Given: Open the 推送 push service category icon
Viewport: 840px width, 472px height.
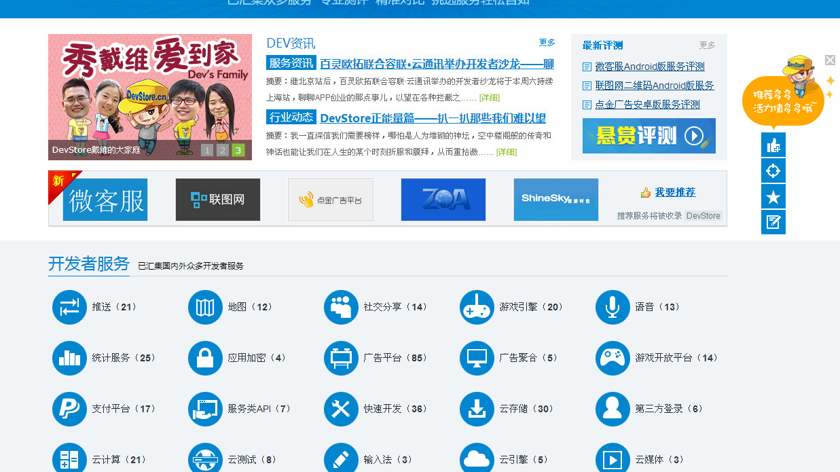Looking at the screenshot, I should pos(69,307).
